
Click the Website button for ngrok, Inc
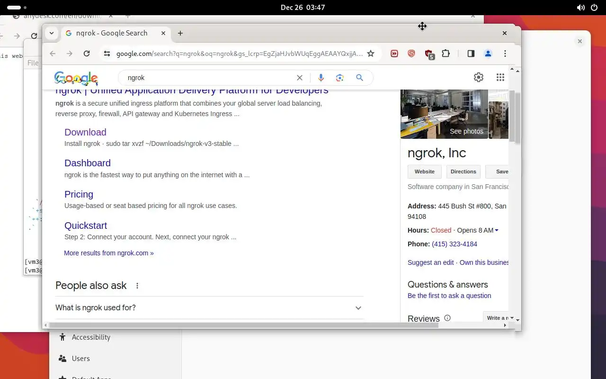[x=425, y=171]
